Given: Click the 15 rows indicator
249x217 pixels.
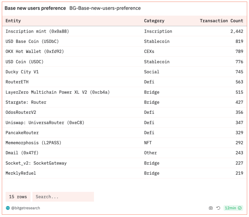Looking at the screenshot, I should coord(18,197).
